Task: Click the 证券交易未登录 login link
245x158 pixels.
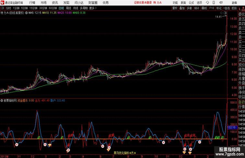Action: pyautogui.click(x=143, y=3)
